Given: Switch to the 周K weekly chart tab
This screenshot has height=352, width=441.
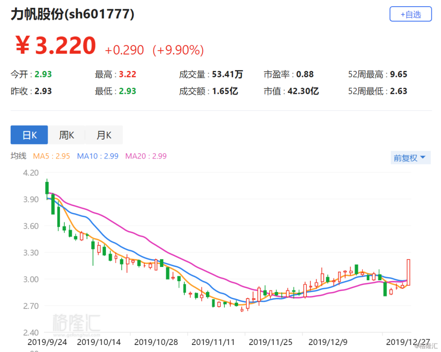Looking at the screenshot, I should (67, 135).
